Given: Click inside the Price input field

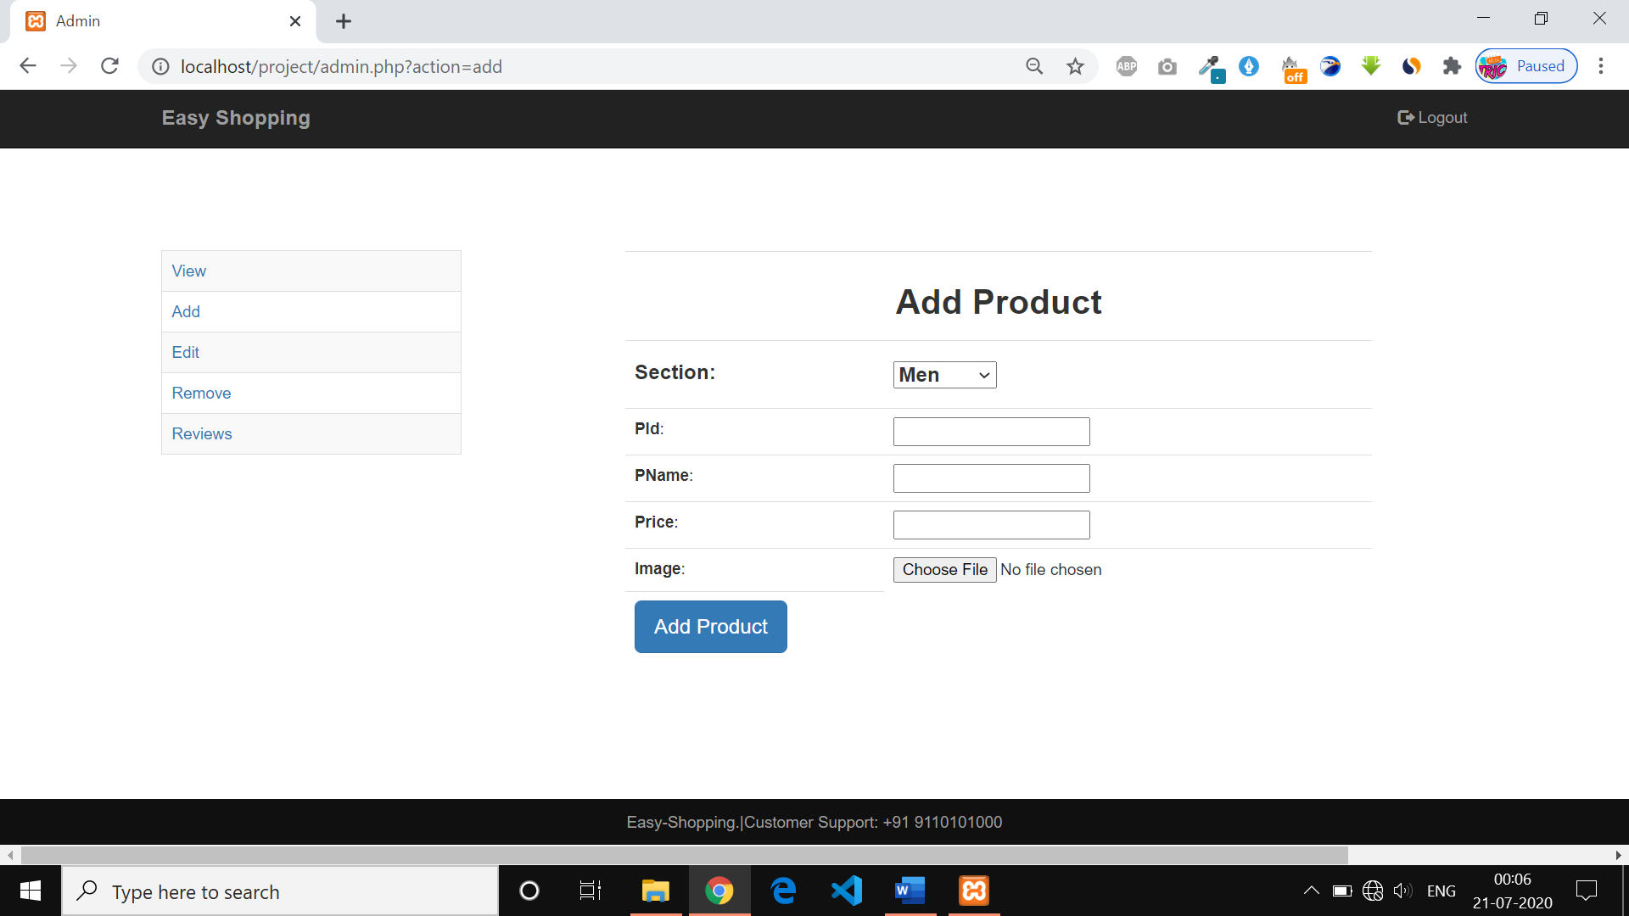Looking at the screenshot, I should (x=990, y=524).
